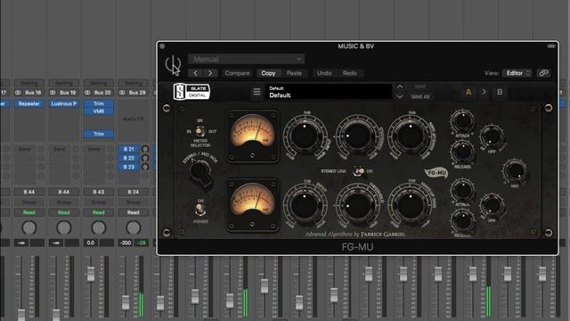
Task: Click the Slate Digital logo
Action: (x=191, y=92)
